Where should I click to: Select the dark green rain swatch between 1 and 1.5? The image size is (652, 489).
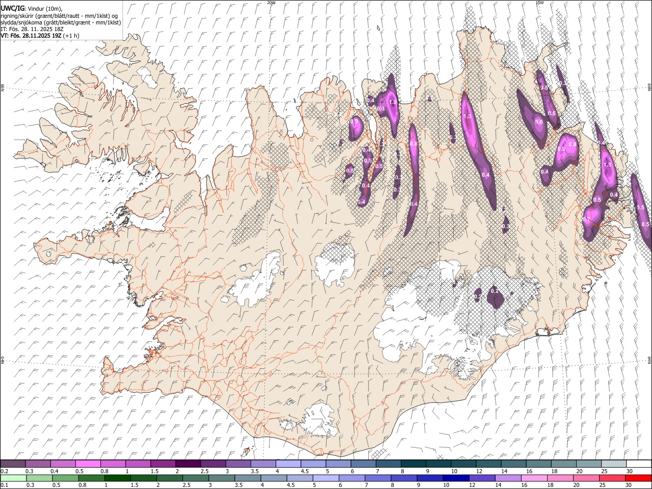117,478
